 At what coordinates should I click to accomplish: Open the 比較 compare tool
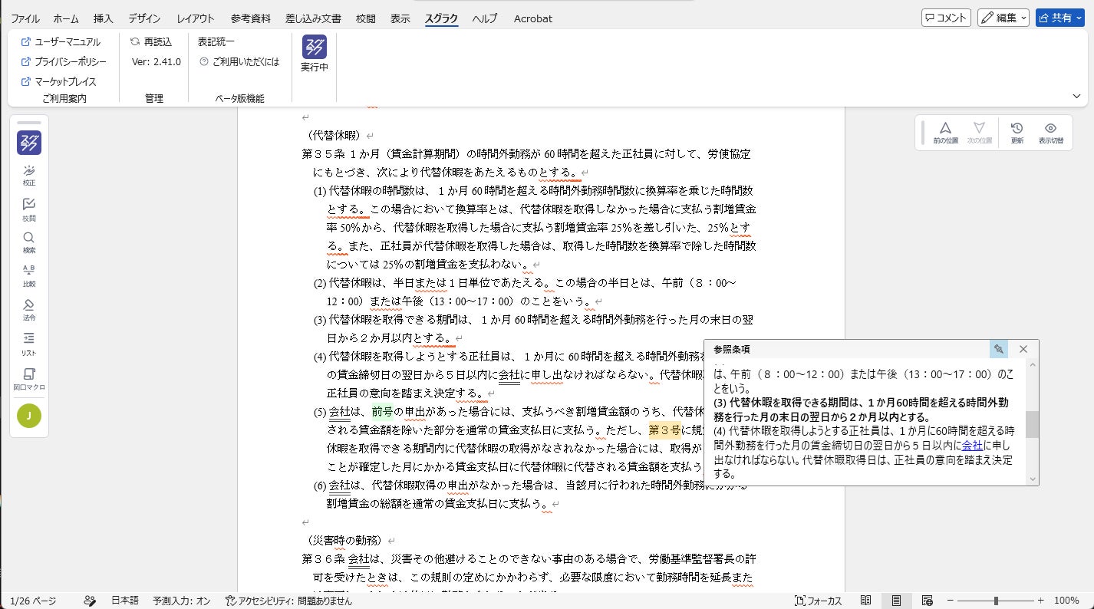tap(29, 276)
